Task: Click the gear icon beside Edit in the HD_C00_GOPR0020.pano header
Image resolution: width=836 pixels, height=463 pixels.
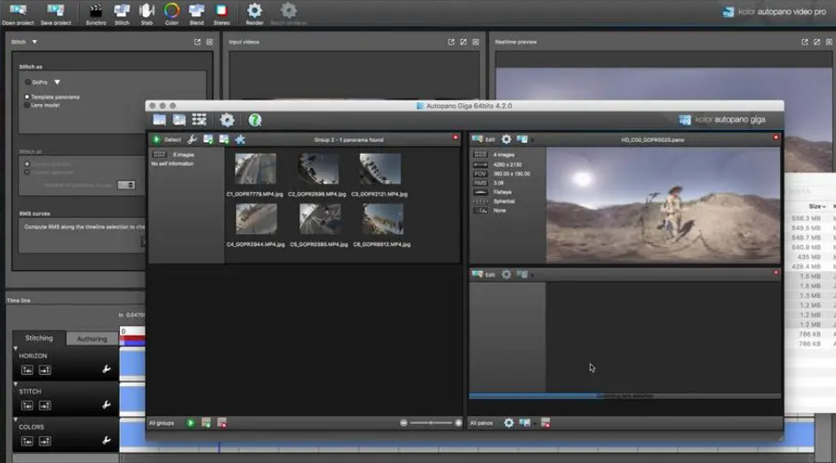Action: (x=506, y=140)
